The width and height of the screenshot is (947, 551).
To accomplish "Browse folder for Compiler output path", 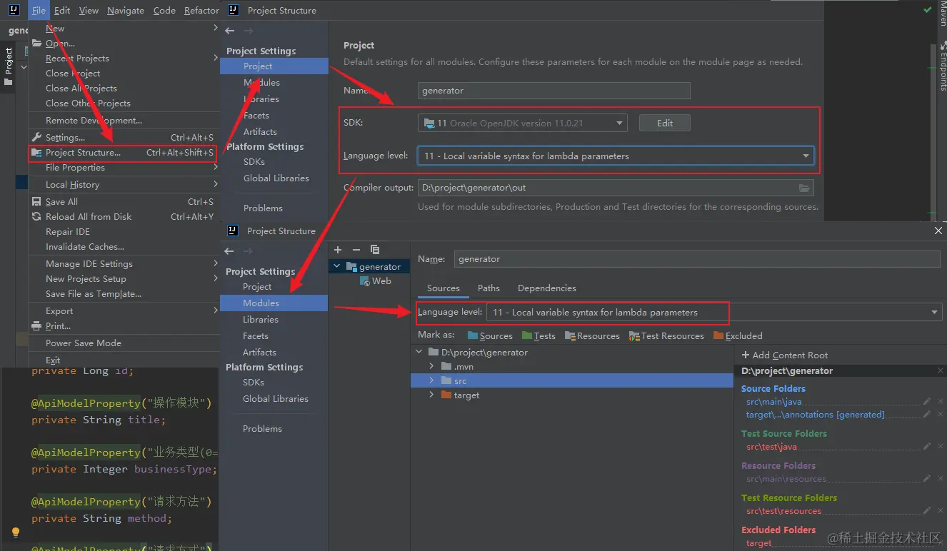I will (x=805, y=188).
